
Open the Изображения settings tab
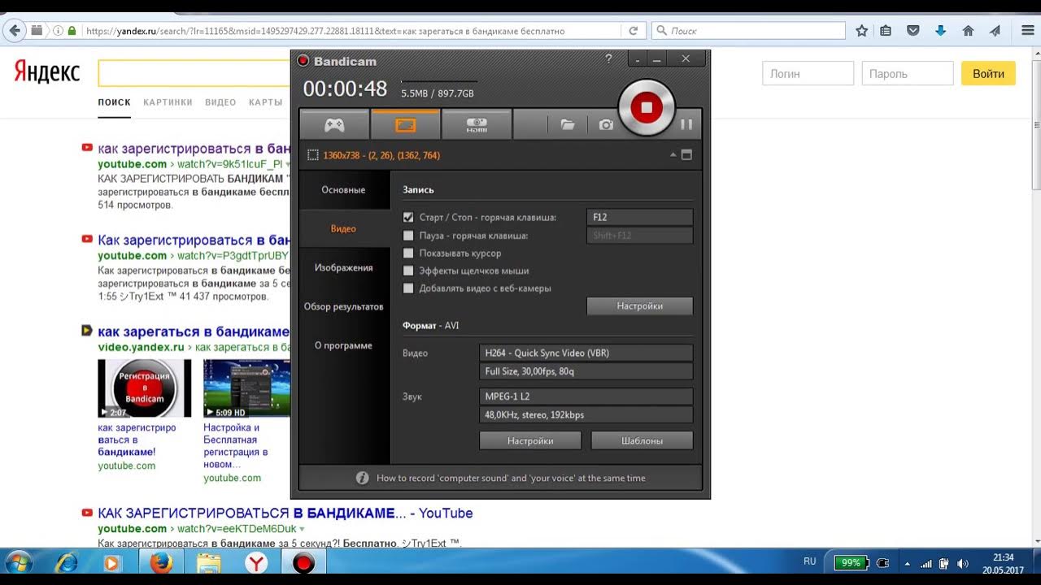(x=343, y=267)
